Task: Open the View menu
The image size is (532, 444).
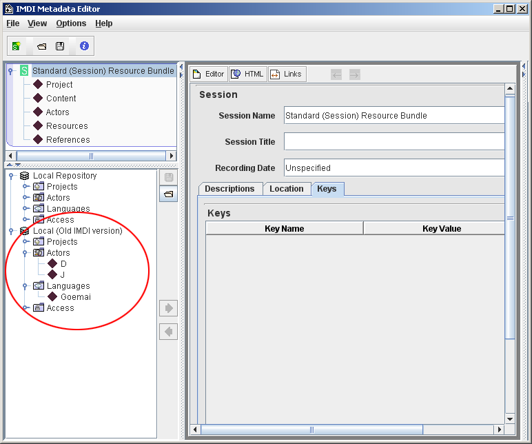Action: coord(37,23)
